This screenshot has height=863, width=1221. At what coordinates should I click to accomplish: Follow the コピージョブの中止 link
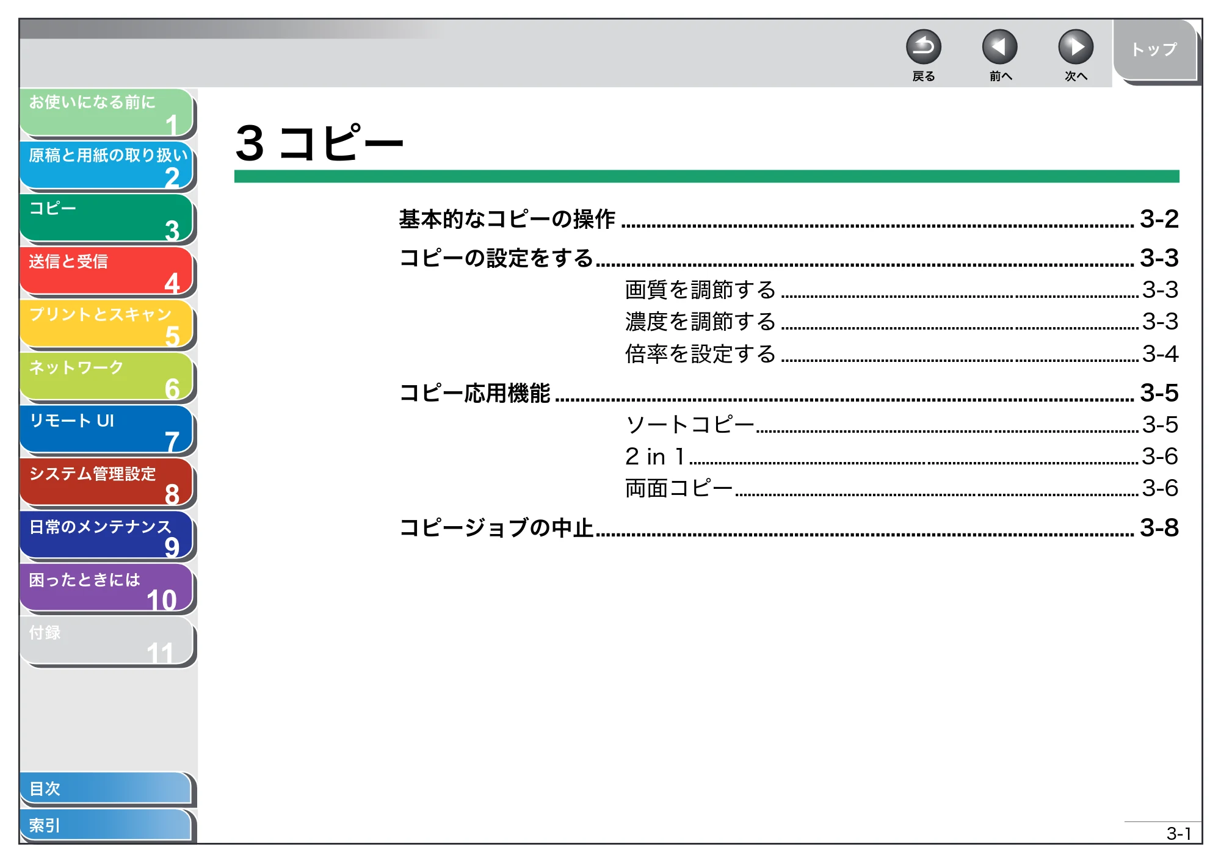click(x=789, y=528)
